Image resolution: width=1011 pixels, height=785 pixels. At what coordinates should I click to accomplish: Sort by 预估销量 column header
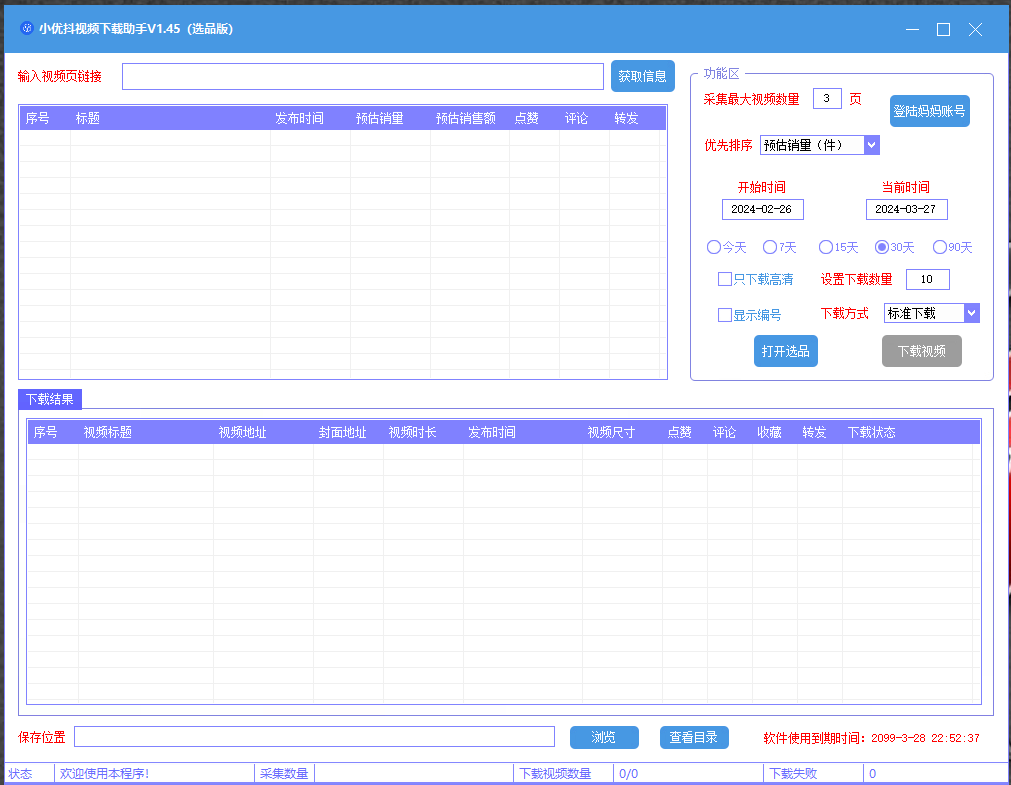point(380,118)
